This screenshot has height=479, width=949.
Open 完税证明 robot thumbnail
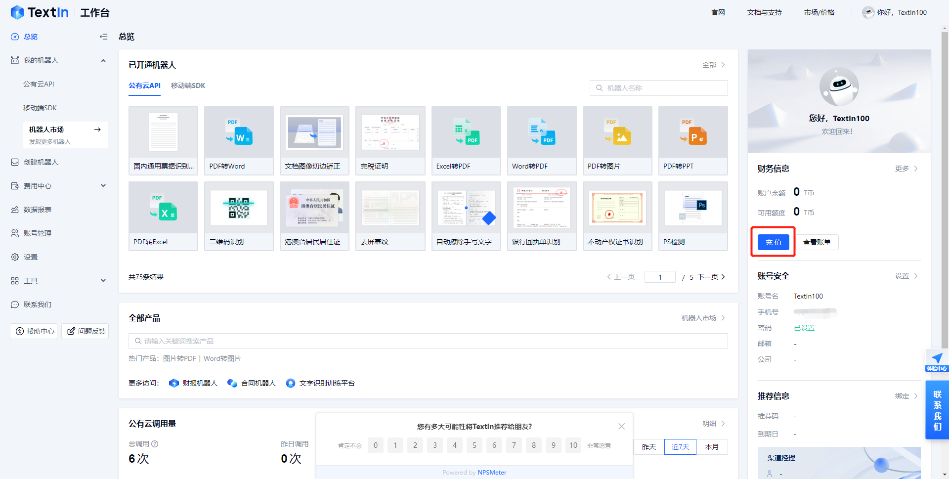390,132
